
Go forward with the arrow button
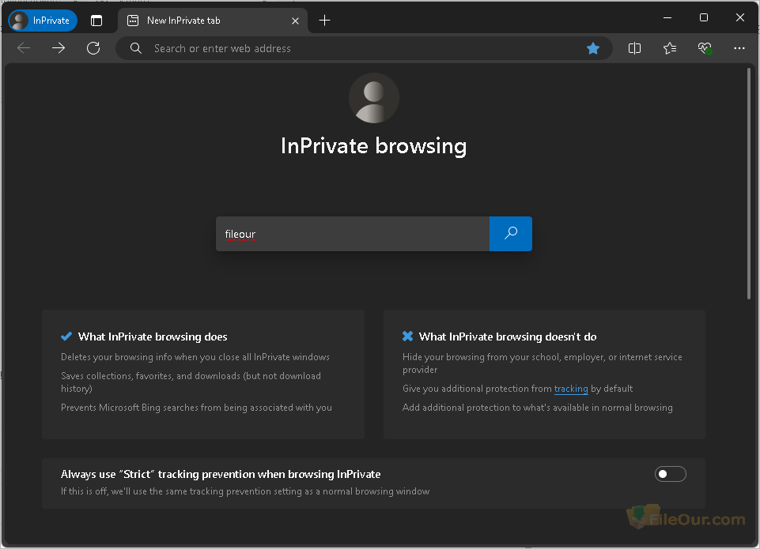click(x=59, y=48)
